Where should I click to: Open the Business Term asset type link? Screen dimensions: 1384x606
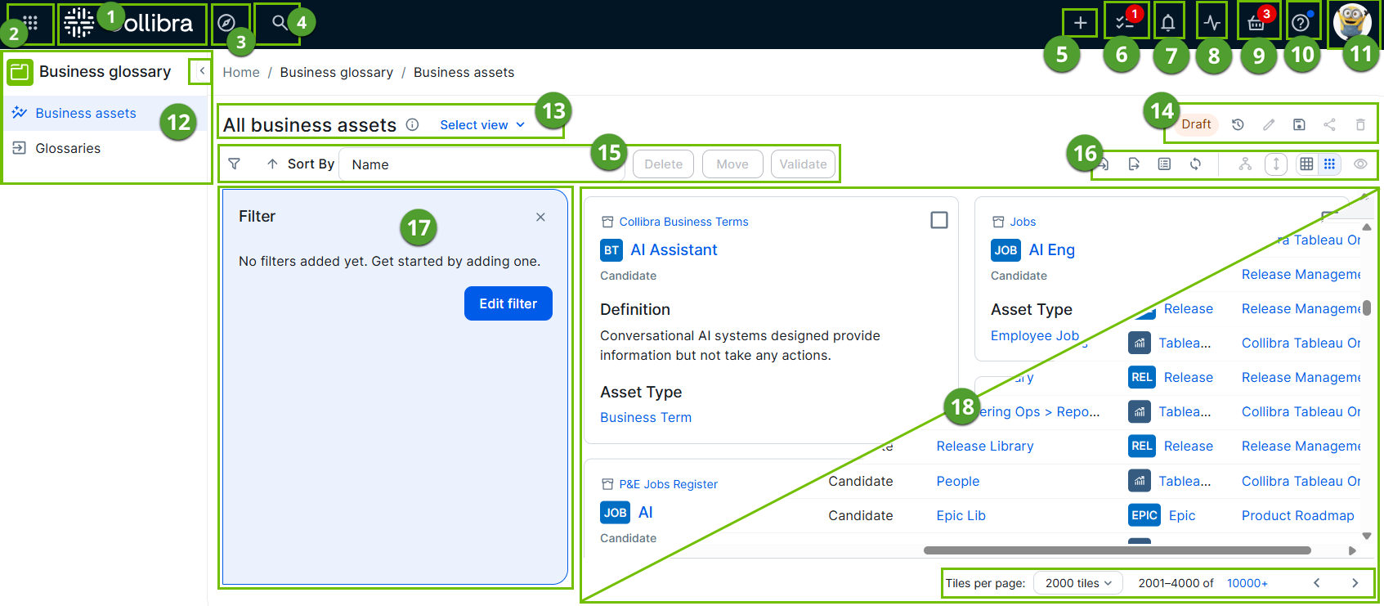click(646, 417)
